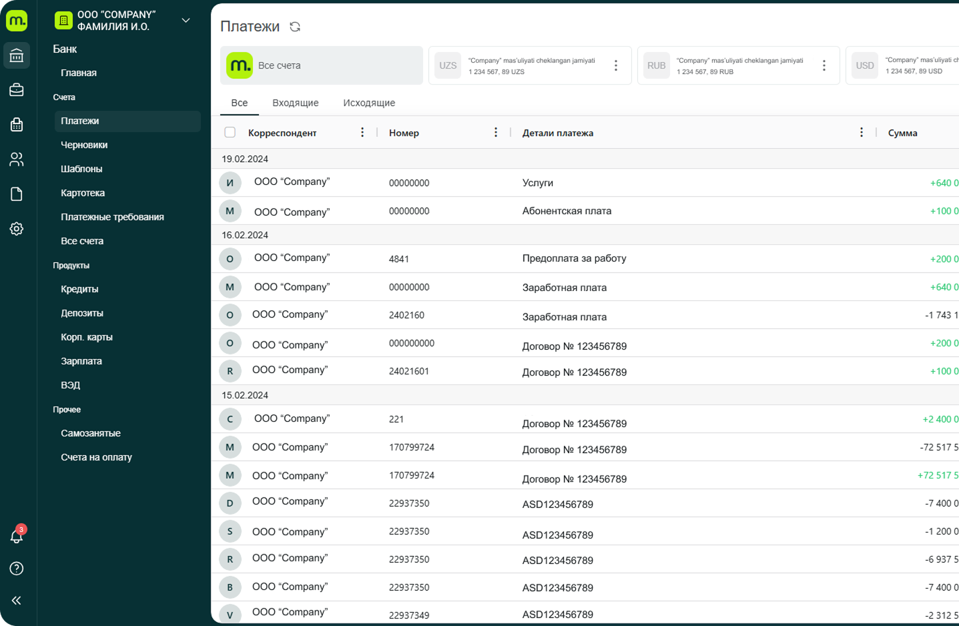
Task: Expand the company selector dropdown chevron
Action: [x=186, y=21]
